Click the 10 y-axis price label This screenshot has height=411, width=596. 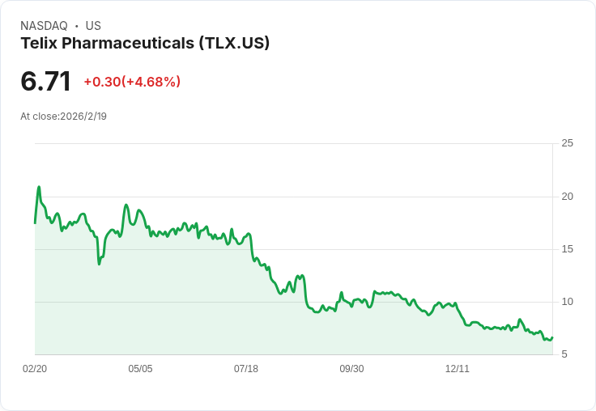[567, 302]
